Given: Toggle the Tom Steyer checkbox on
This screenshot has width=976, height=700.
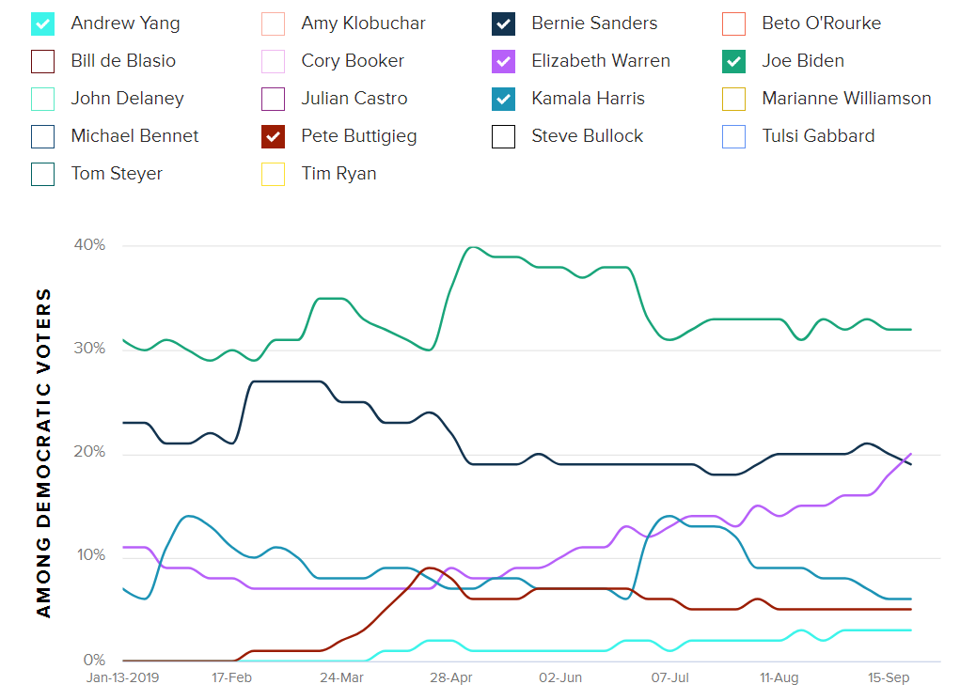Looking at the screenshot, I should 42,174.
